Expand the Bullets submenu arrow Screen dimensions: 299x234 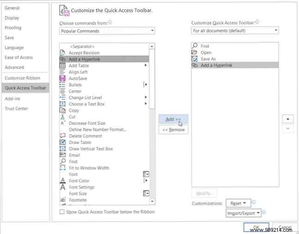(146, 84)
